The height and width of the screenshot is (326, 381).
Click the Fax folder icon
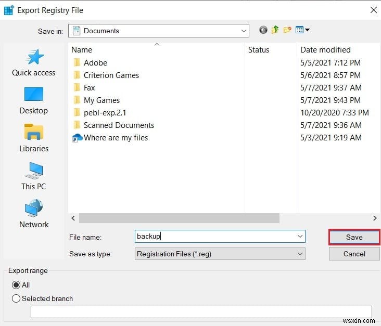[x=77, y=88]
